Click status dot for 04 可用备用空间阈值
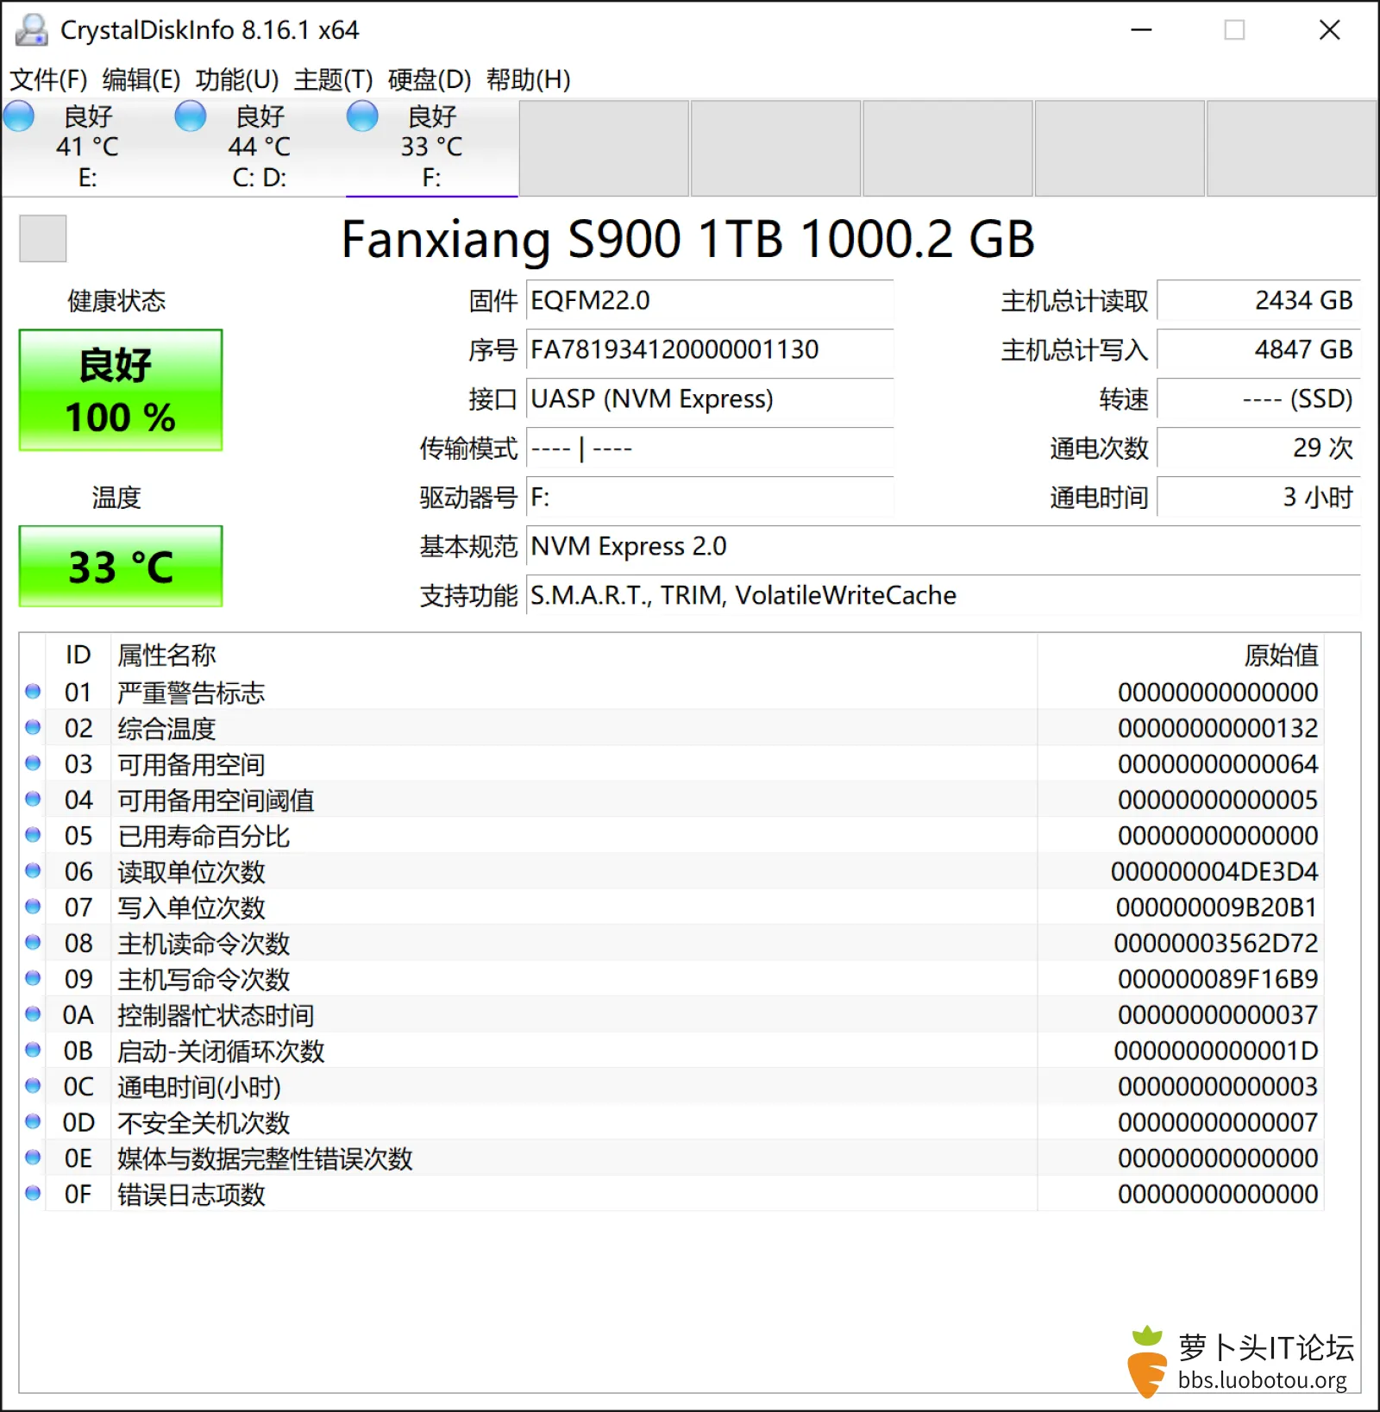The image size is (1380, 1412). [33, 800]
